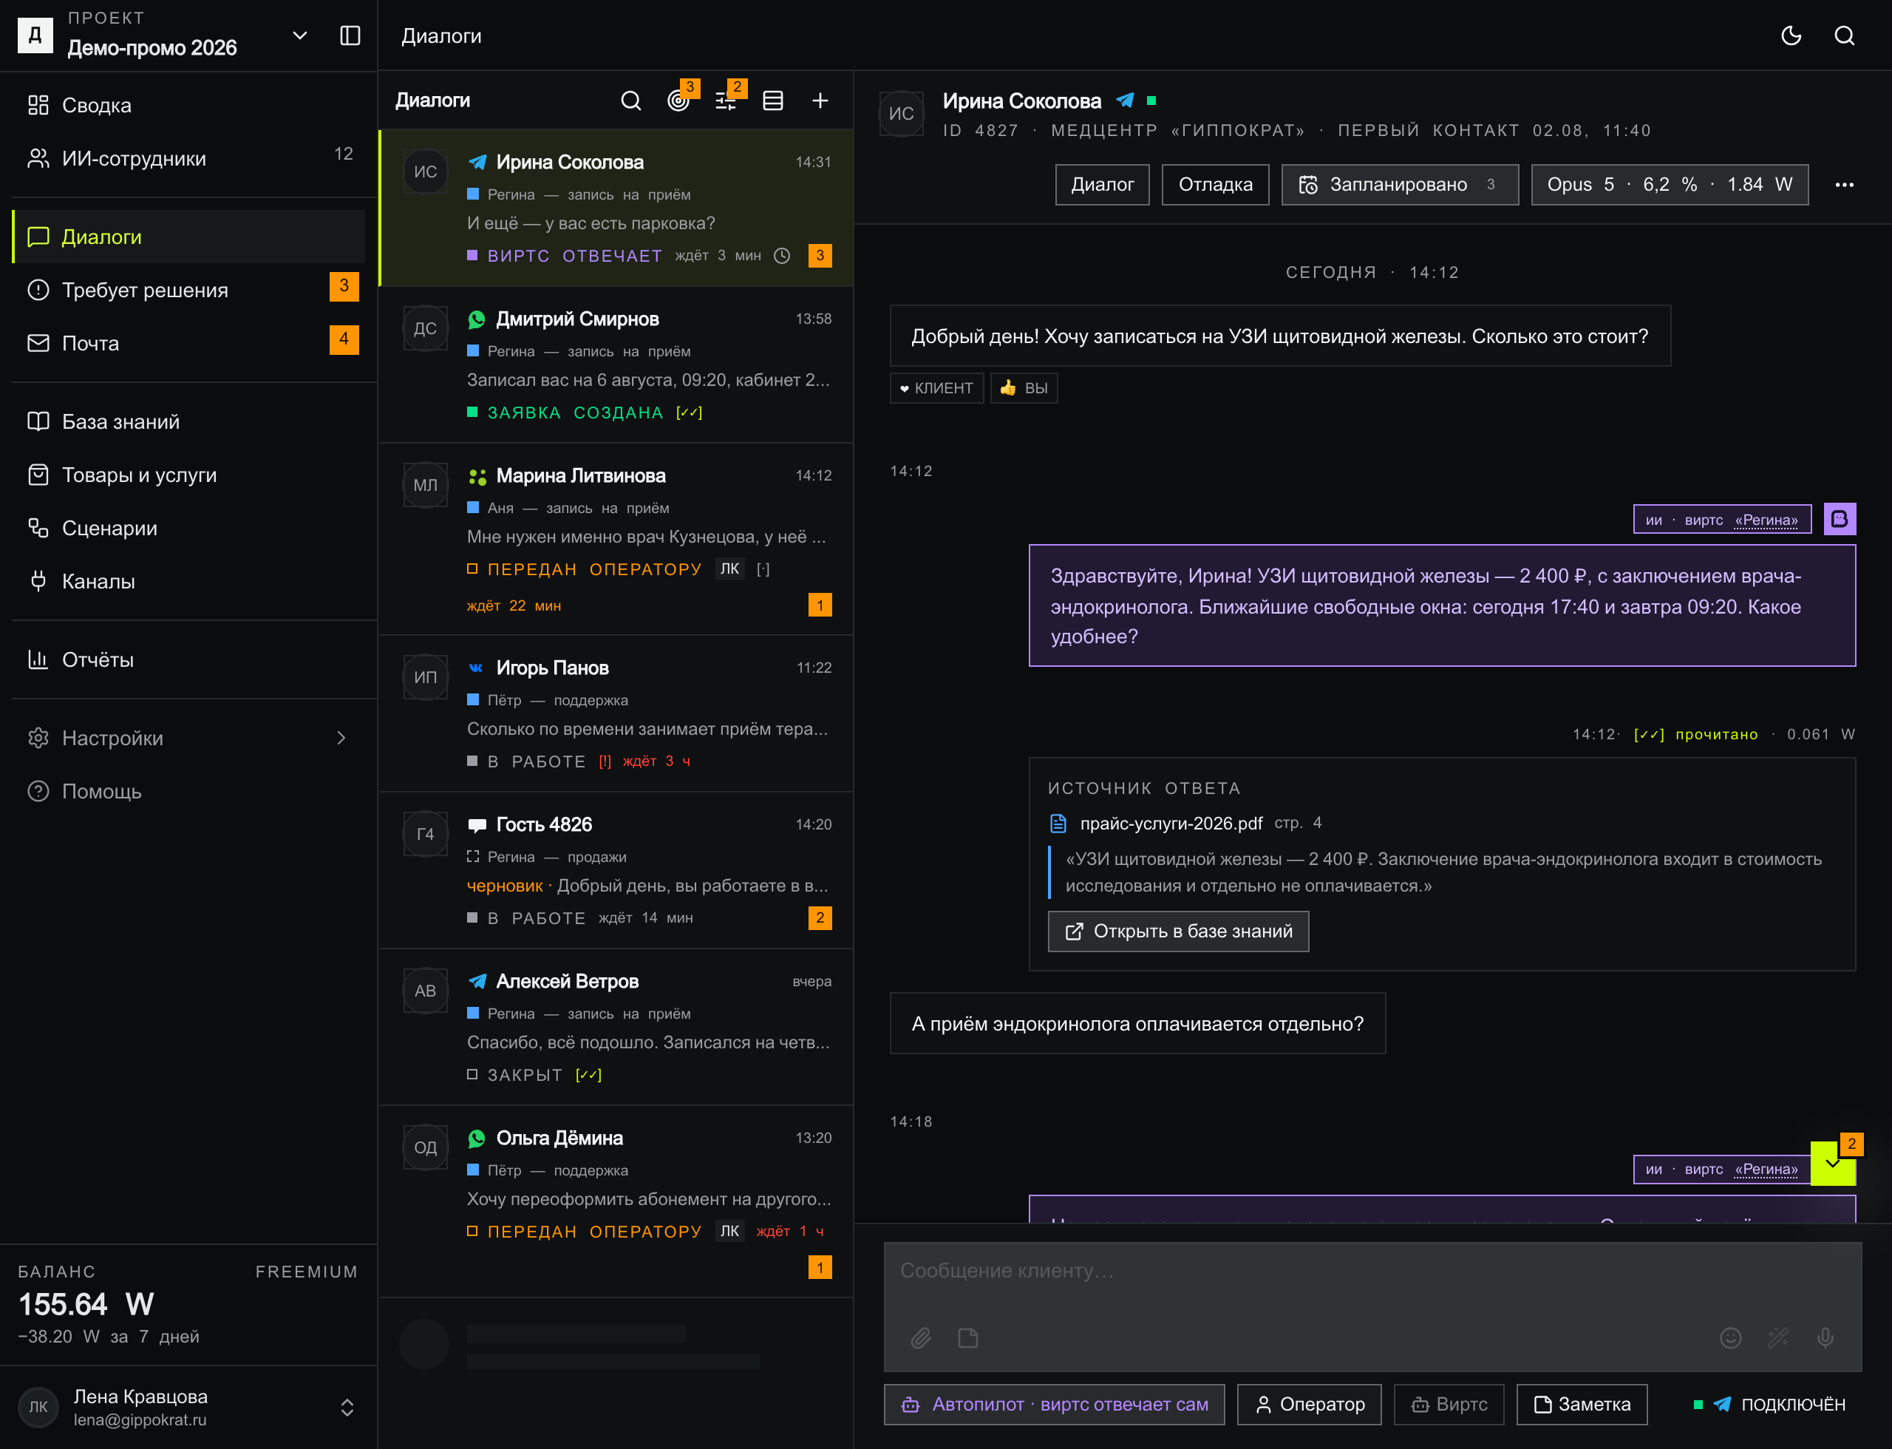Viewport: 1892px width, 1449px height.
Task: Open global search in top bar
Action: pos(1844,35)
